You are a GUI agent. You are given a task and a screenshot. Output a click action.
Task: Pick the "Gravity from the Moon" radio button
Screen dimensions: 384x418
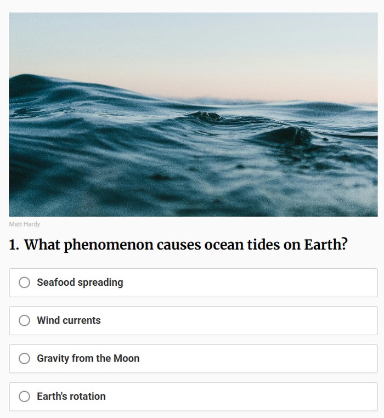pyautogui.click(x=24, y=358)
